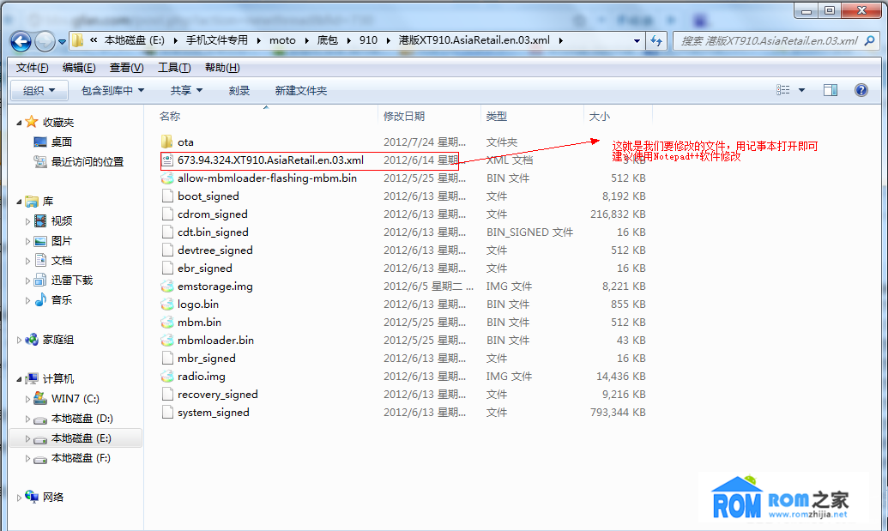The width and height of the screenshot is (888, 531).
Task: Select allow-mbmloader-flashing-mbm.bin file icon
Action: point(167,178)
